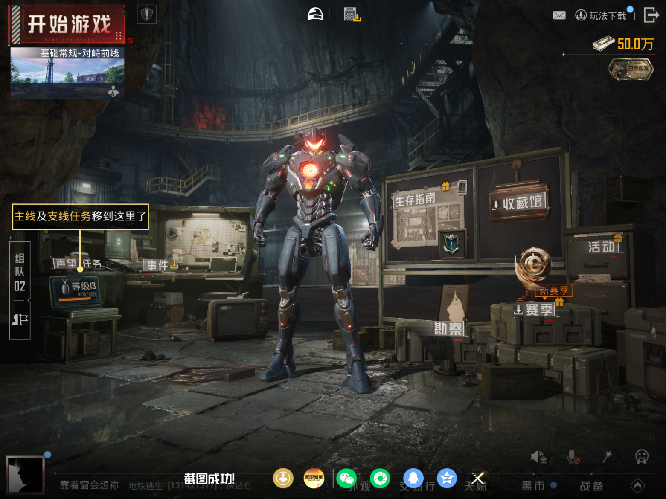Open the 事件 events entry
The height and width of the screenshot is (499, 666).
(157, 265)
